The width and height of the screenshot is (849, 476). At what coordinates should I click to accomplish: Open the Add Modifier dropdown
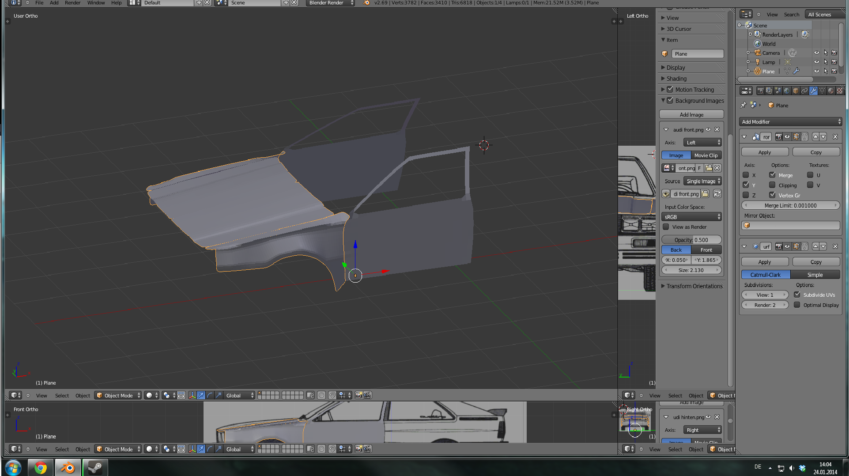pyautogui.click(x=790, y=121)
